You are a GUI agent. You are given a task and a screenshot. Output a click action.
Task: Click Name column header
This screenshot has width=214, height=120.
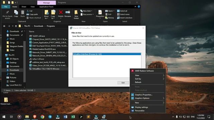[31, 31]
